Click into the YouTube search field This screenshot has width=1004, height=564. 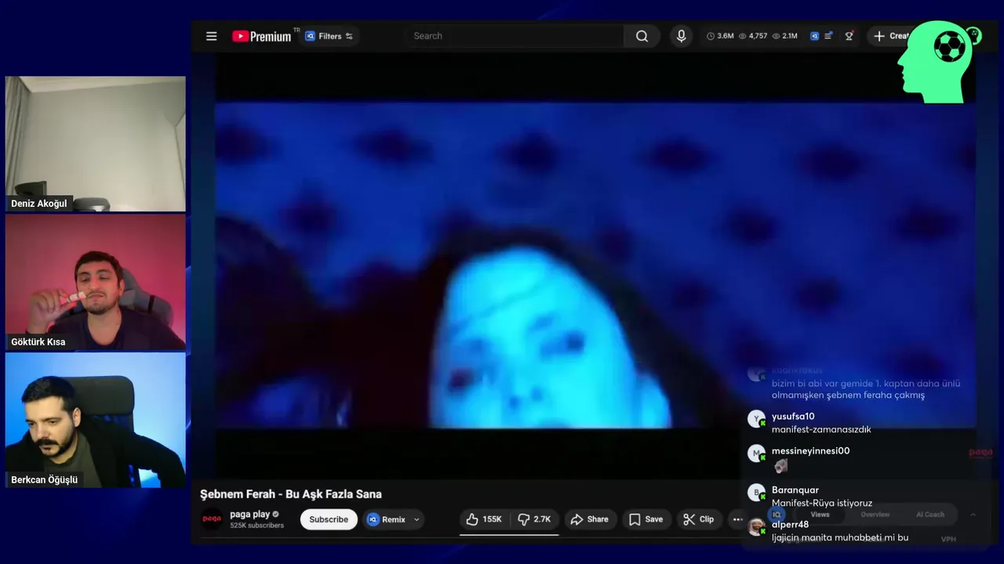pyautogui.click(x=514, y=36)
